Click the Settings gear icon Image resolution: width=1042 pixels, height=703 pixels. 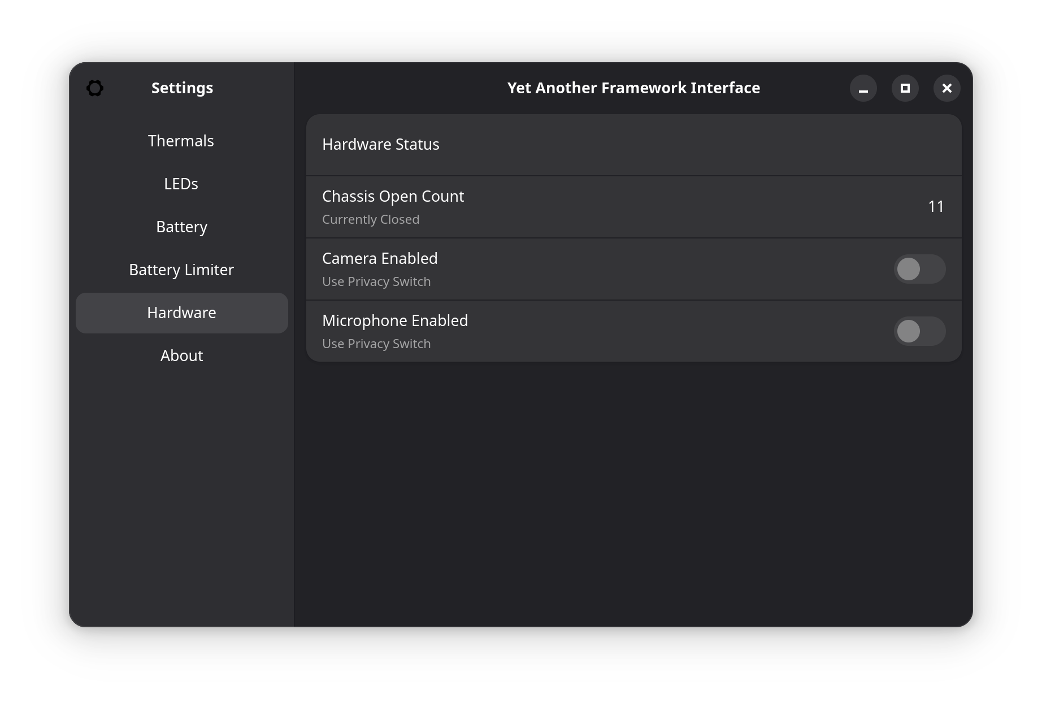95,88
